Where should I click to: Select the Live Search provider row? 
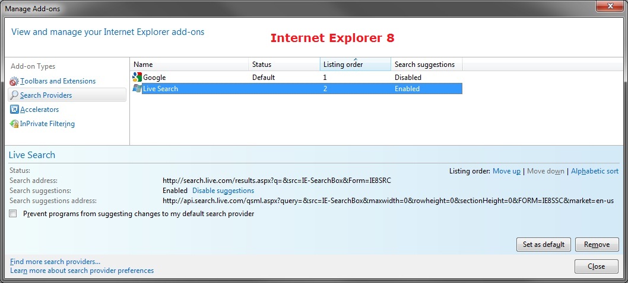pos(297,89)
